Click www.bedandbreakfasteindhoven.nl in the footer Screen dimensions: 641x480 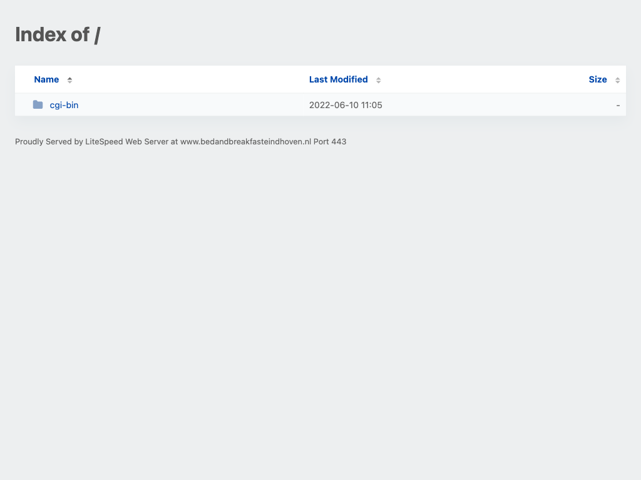click(245, 142)
